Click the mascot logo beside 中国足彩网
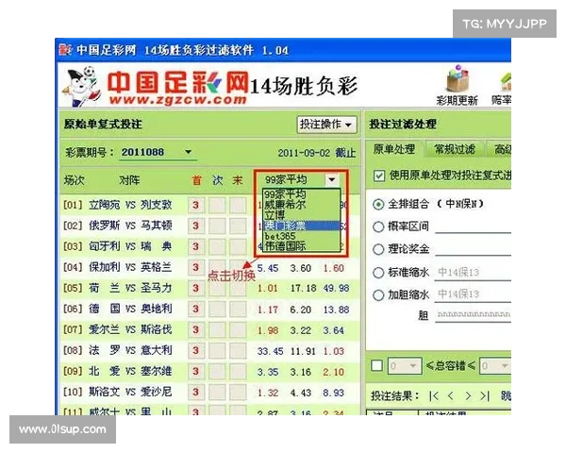 [x=81, y=87]
